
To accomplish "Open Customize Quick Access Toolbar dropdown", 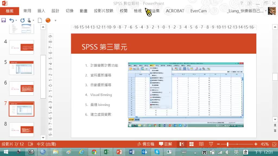I will [x=55, y=21].
